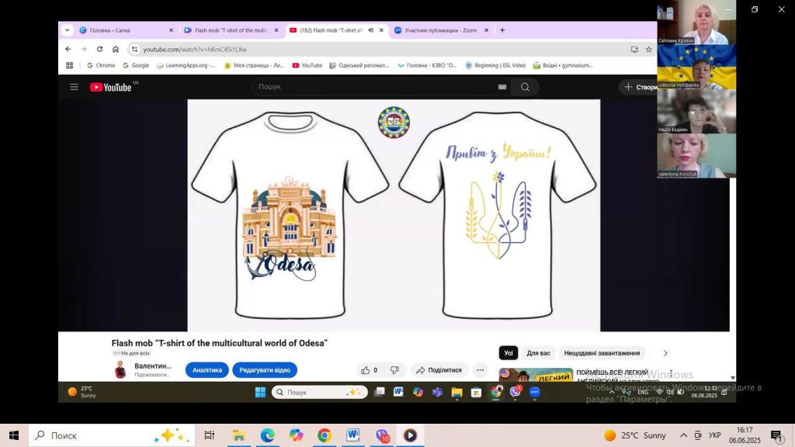Close the 'Участник публикации - Zoom' tab
795x447 pixels.
pos(486,30)
